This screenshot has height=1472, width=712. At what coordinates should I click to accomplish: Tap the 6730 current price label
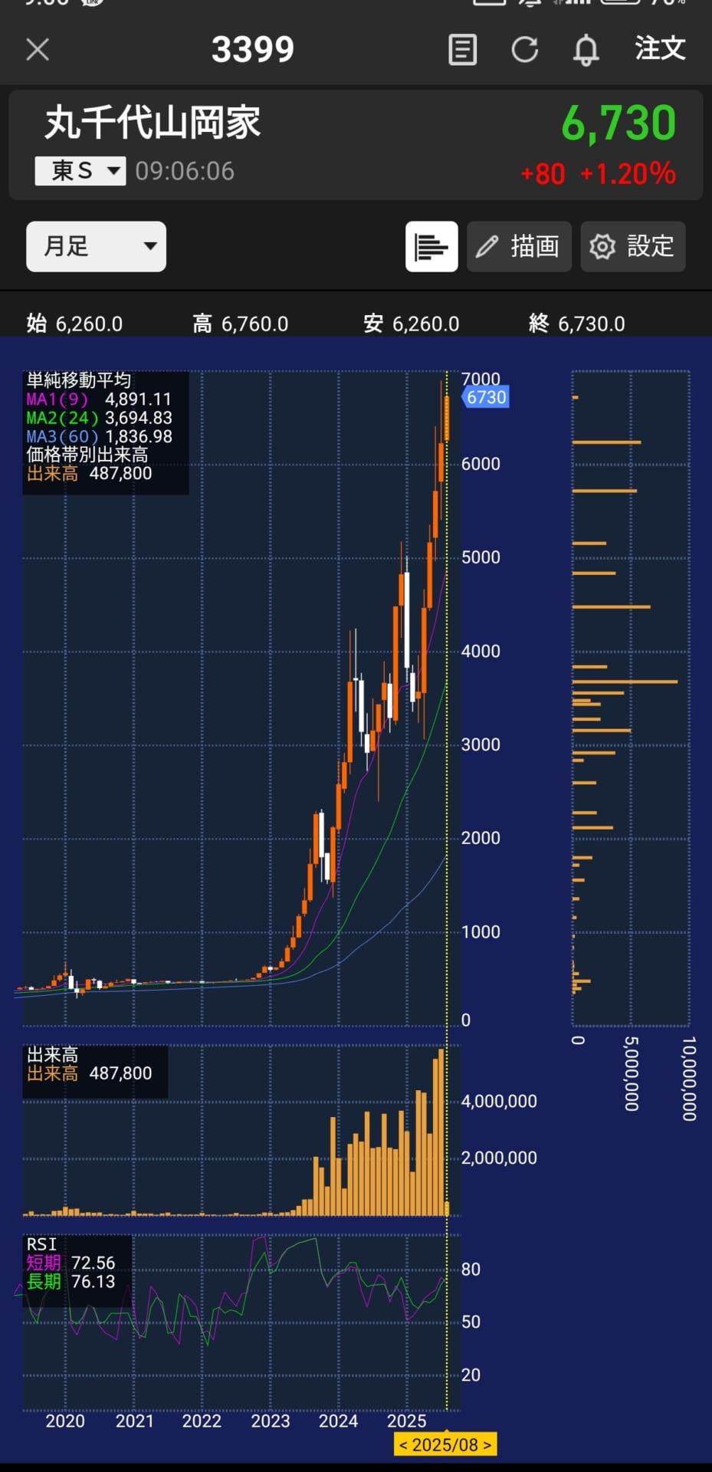486,397
